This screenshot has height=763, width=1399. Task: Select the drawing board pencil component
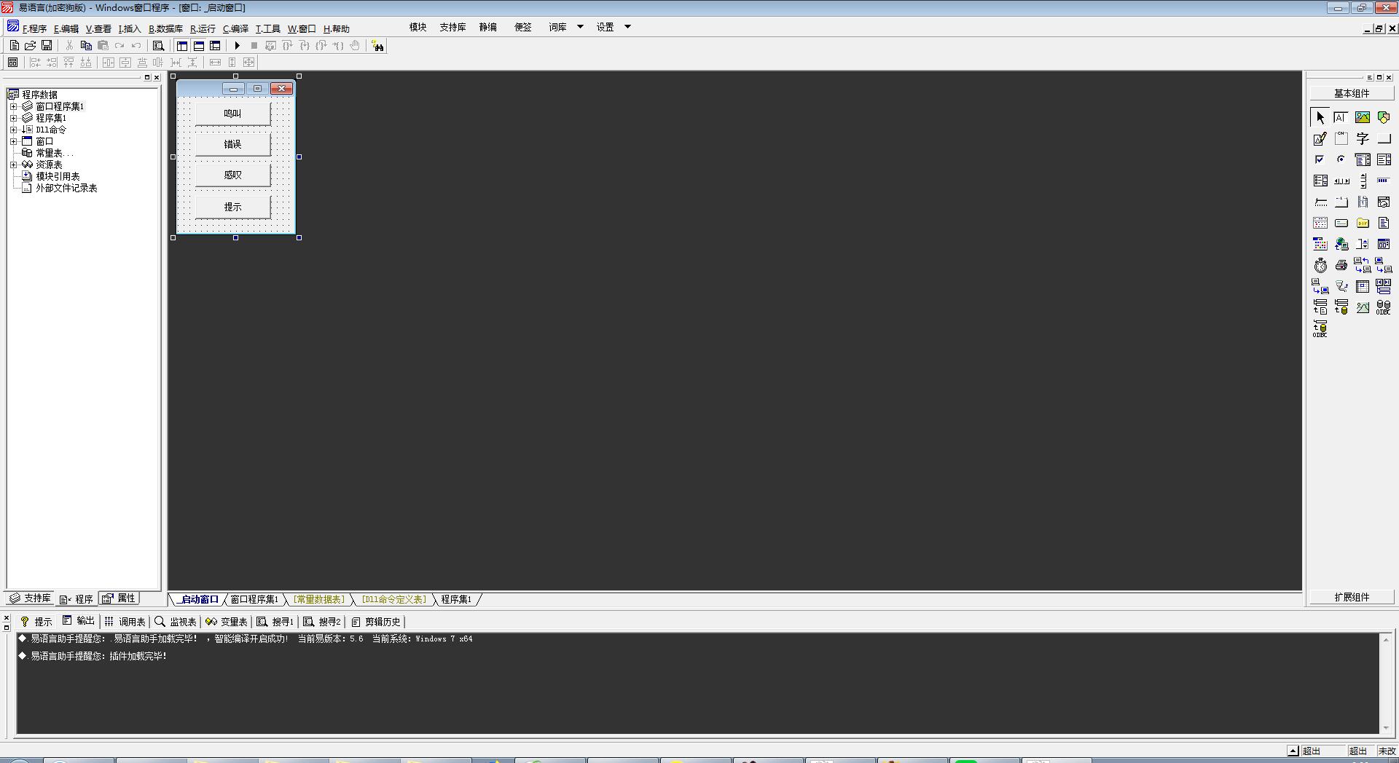1320,138
